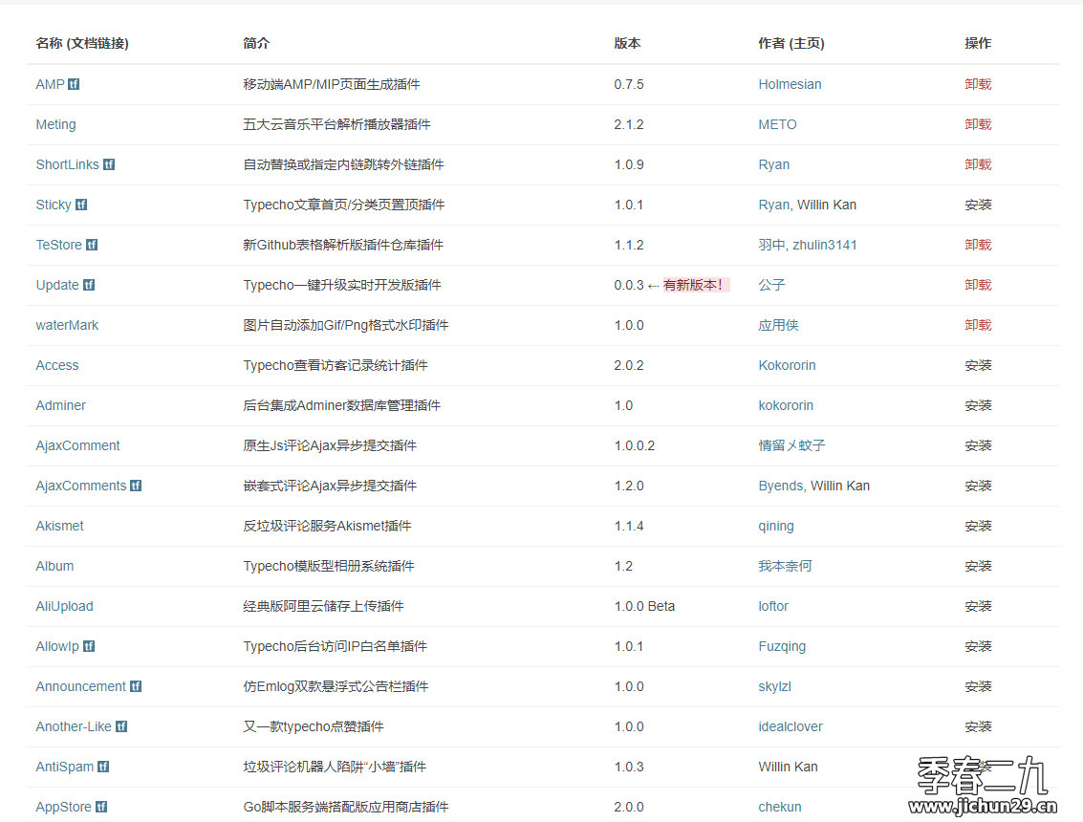The width and height of the screenshot is (1083, 822).
Task: Open the Another-Like plugin name link
Action: pyautogui.click(x=74, y=726)
